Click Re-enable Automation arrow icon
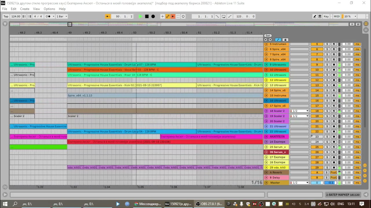371x208 pixels. pyautogui.click(x=173, y=16)
